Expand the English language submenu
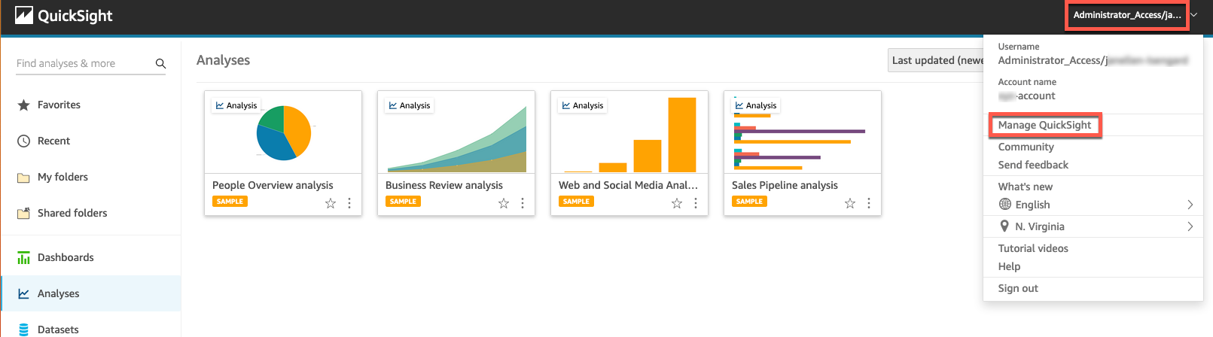 click(1190, 205)
